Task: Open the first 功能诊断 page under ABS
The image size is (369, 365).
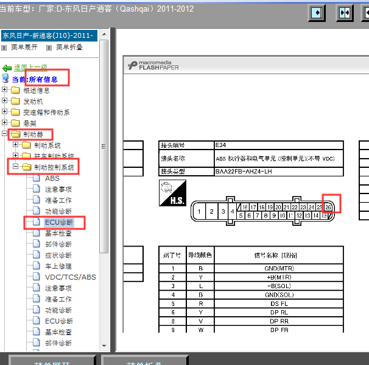Action: [x=58, y=211]
